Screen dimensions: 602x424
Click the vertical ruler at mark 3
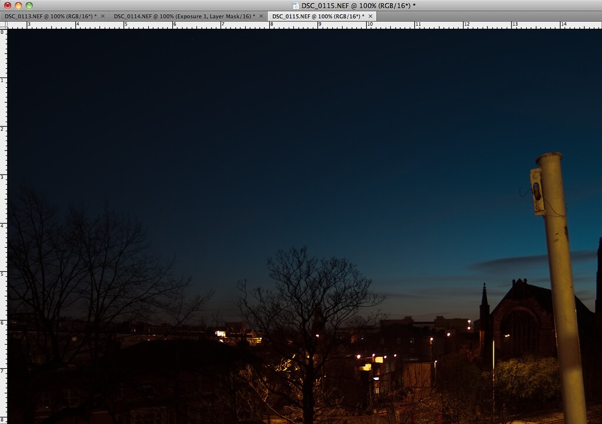(x=3, y=177)
